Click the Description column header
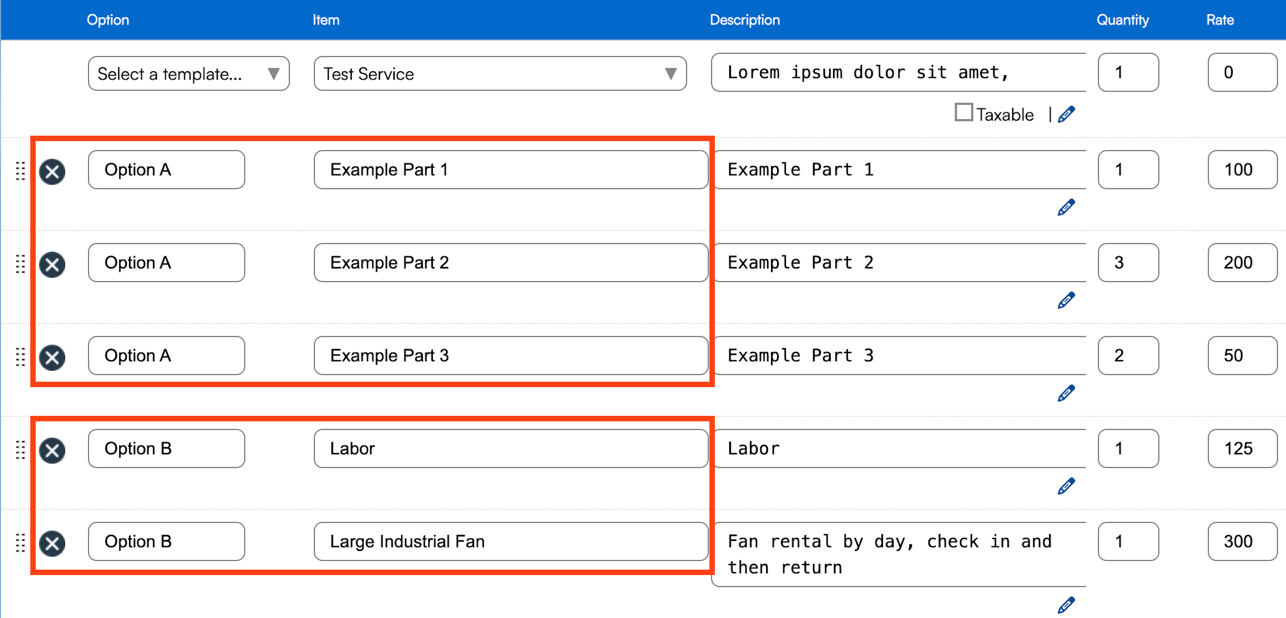1286x618 pixels. (744, 20)
